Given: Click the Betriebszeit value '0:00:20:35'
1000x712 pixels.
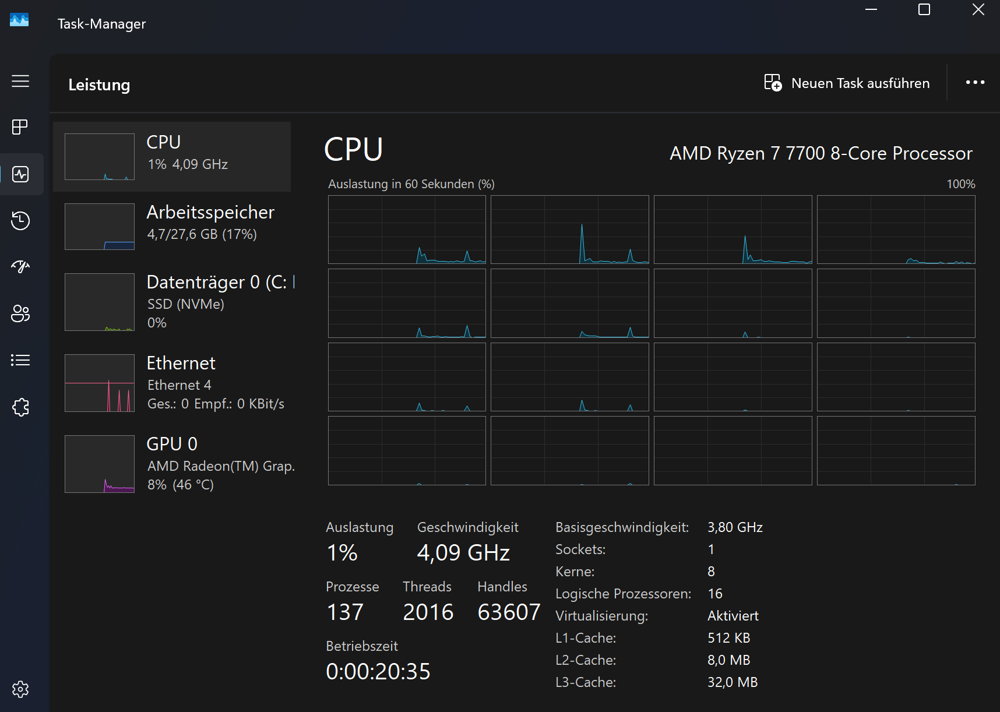Looking at the screenshot, I should pos(378,671).
